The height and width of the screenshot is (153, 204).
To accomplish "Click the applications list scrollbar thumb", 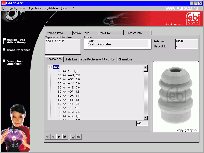I will pos(145,70).
